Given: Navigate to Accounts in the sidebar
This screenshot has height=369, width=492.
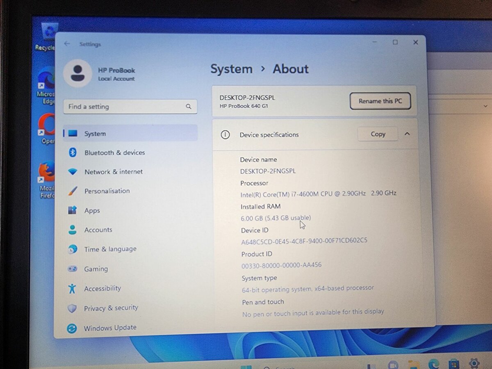Looking at the screenshot, I should pos(98,230).
